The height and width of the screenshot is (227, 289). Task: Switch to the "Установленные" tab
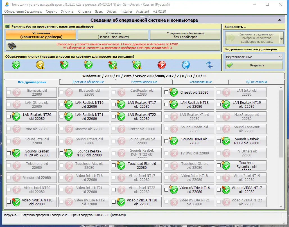[x=200, y=82]
